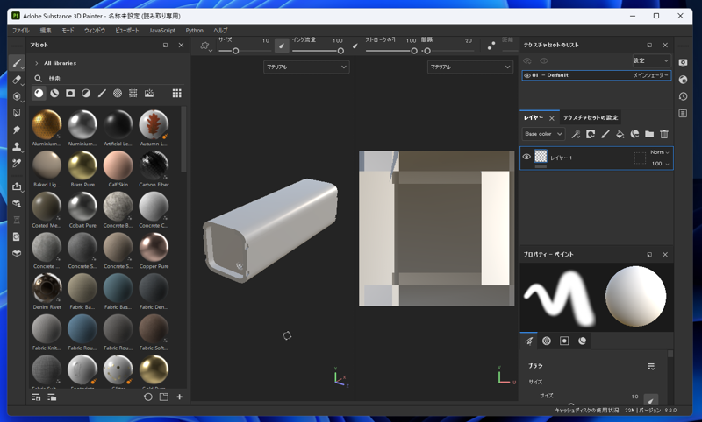Image resolution: width=702 pixels, height=422 pixels.
Task: Open brush preset dropdown in top toolbar
Action: (205, 46)
